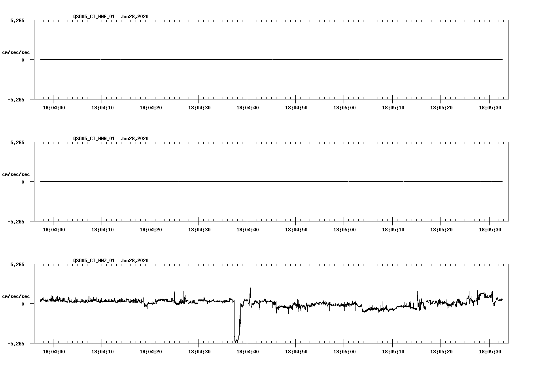Image resolution: width=537 pixels, height=366 pixels.
Task: Click the cm/sec/sec unit label of HNN plot
Action: pyautogui.click(x=16, y=174)
